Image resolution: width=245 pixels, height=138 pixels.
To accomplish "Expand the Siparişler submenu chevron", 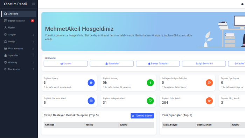I will click(x=33, y=55).
